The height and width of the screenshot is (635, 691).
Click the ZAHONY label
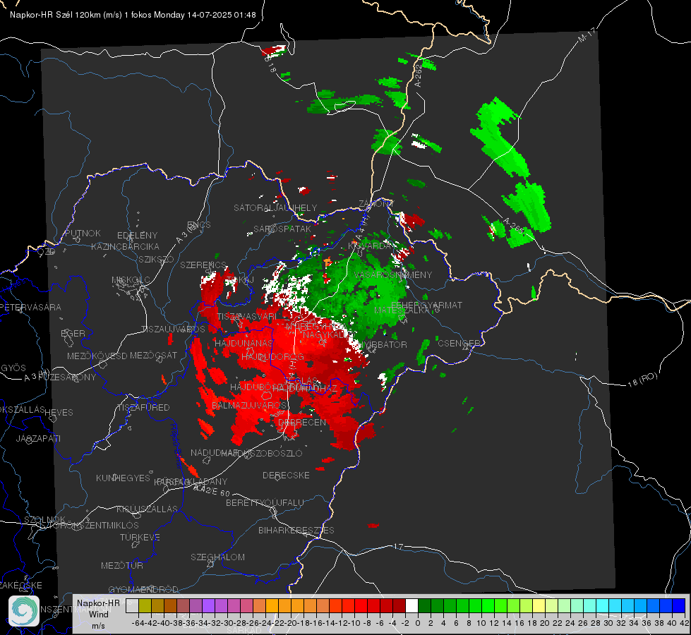tap(376, 204)
